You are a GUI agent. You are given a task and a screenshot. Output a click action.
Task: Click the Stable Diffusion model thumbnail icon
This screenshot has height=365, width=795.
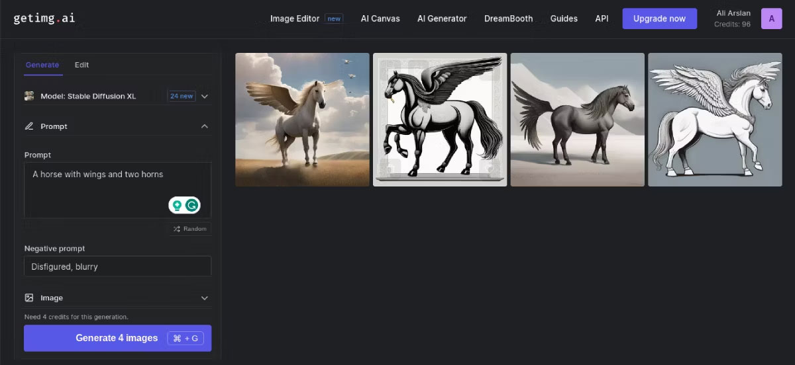coord(29,96)
